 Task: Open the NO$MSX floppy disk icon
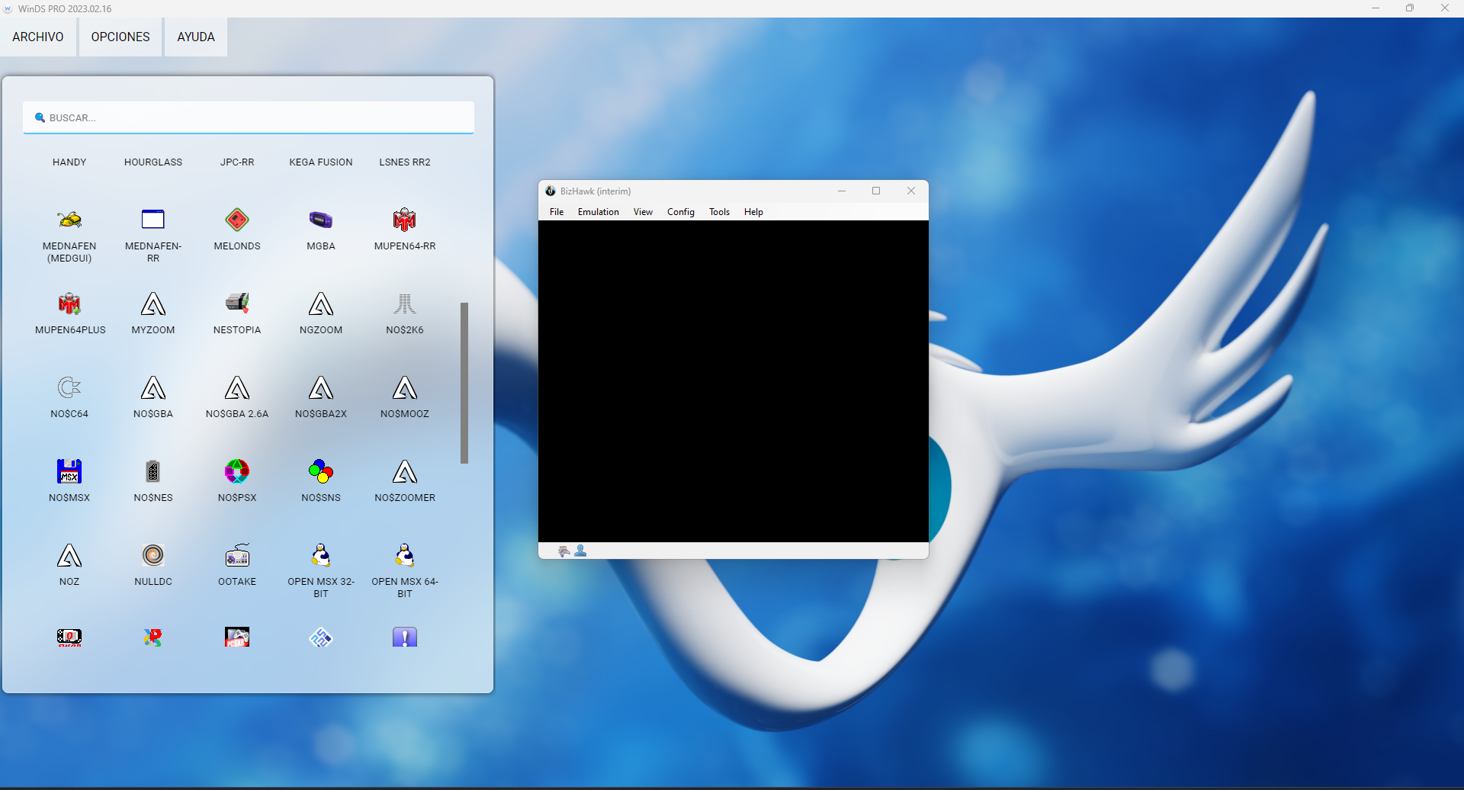pos(69,471)
